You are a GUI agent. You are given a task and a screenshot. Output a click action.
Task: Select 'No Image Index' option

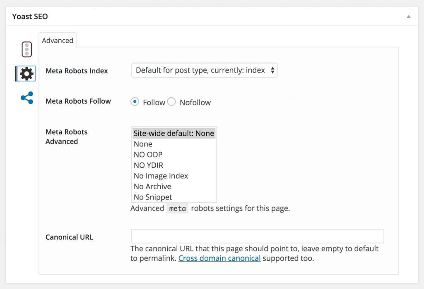pyautogui.click(x=174, y=176)
